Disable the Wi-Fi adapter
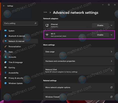The height and width of the screenshot is (103, 118). point(100,35)
